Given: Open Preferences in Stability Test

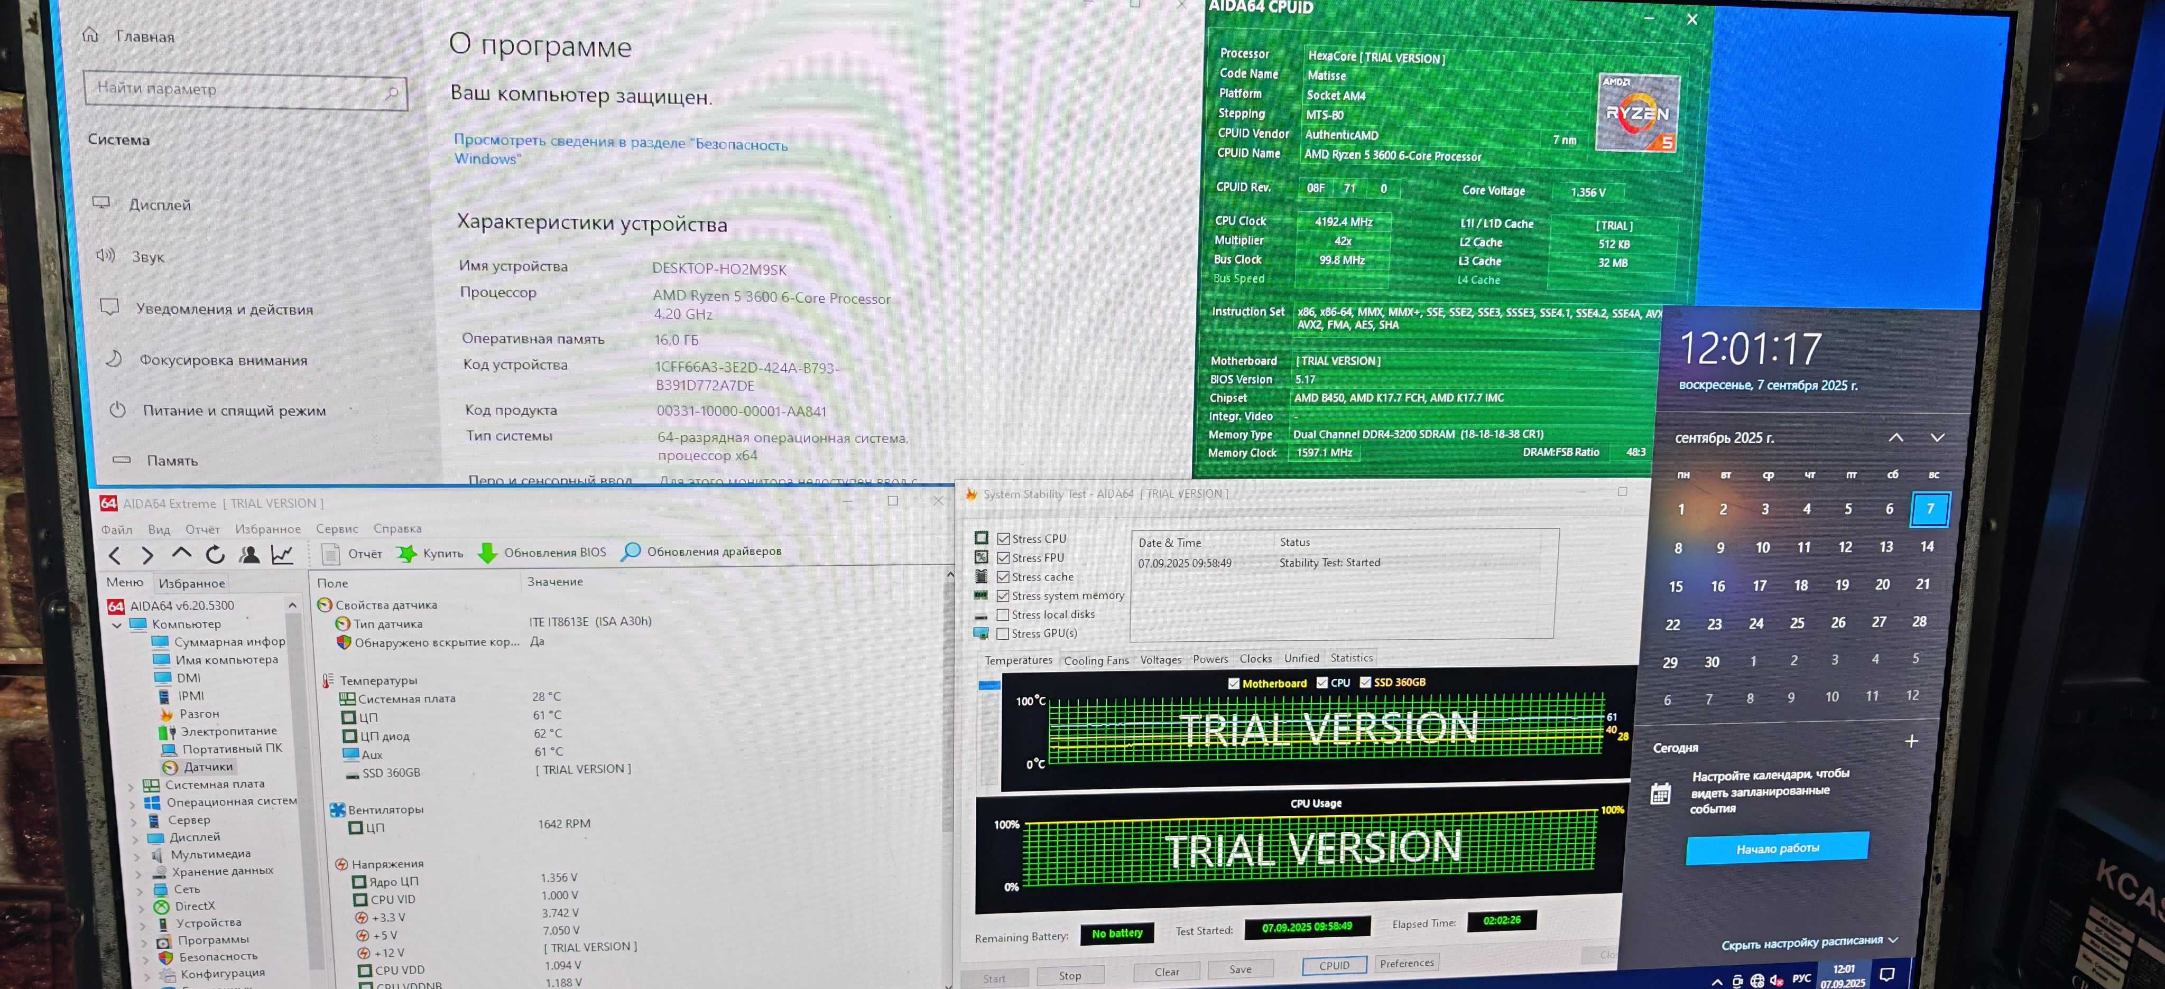Looking at the screenshot, I should (x=1407, y=963).
